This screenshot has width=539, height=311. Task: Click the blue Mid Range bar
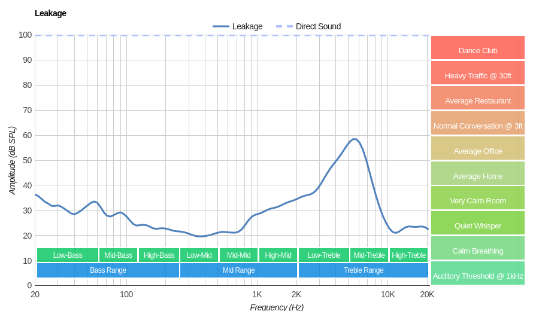click(238, 270)
